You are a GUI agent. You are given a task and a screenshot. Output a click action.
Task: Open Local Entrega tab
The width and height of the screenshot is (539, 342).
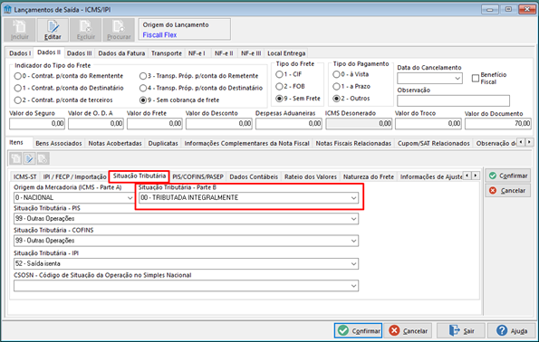pyautogui.click(x=286, y=53)
